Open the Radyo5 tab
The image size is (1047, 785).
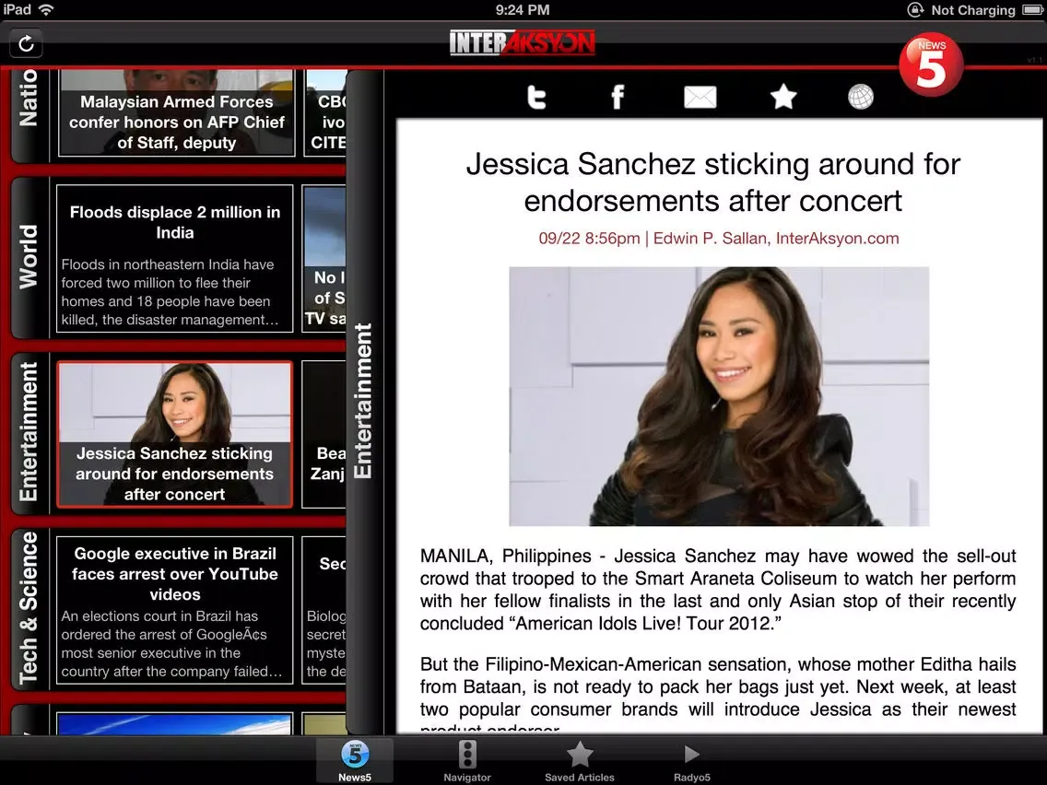(692, 761)
